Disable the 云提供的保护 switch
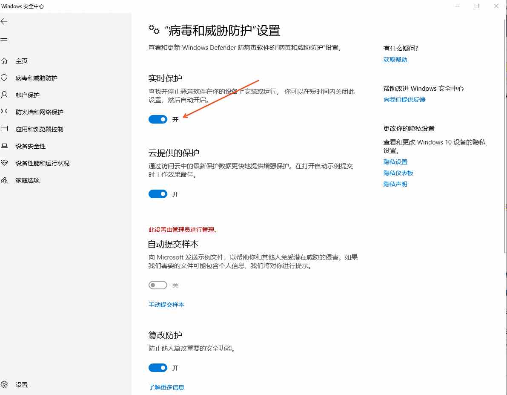The width and height of the screenshot is (507, 395). (158, 194)
